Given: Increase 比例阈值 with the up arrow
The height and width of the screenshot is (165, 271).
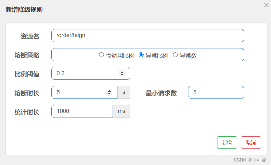Looking at the screenshot, I should coord(122,72).
